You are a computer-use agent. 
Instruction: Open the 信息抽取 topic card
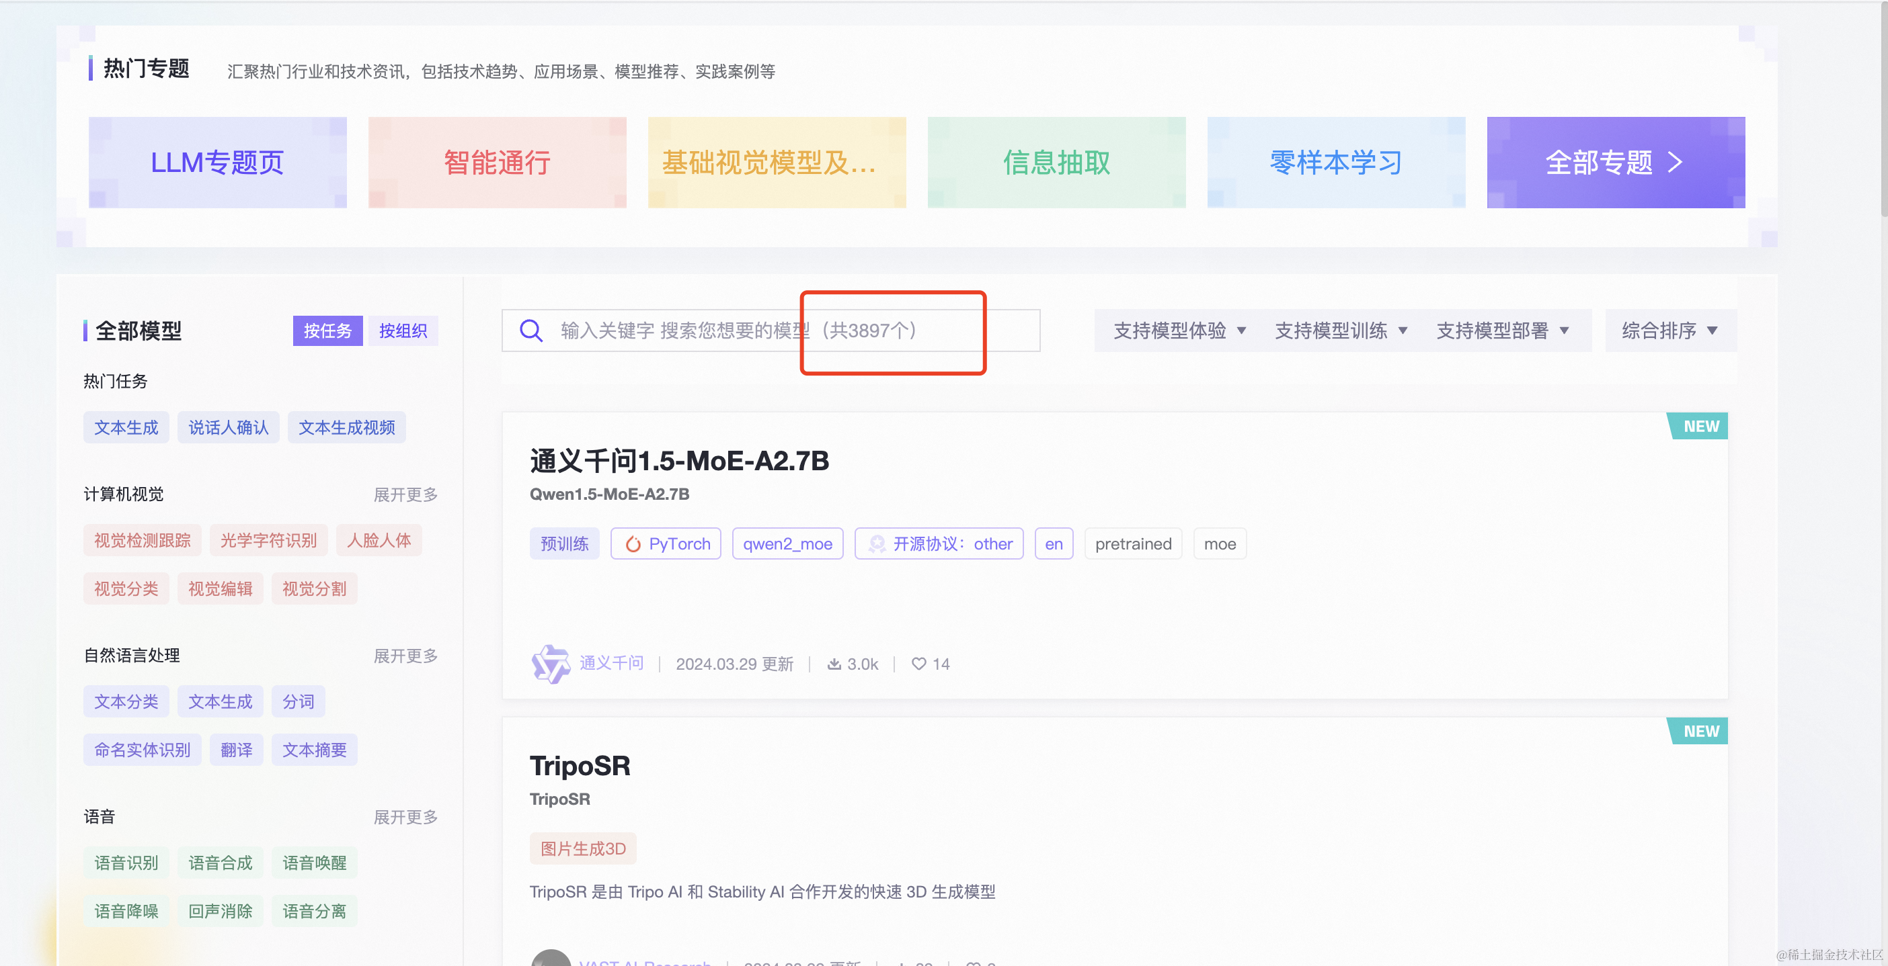(1056, 162)
